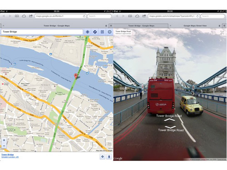Screen dimensions: 227x170
Task: Tap Street View pegman icon below map
Action: (109, 156)
